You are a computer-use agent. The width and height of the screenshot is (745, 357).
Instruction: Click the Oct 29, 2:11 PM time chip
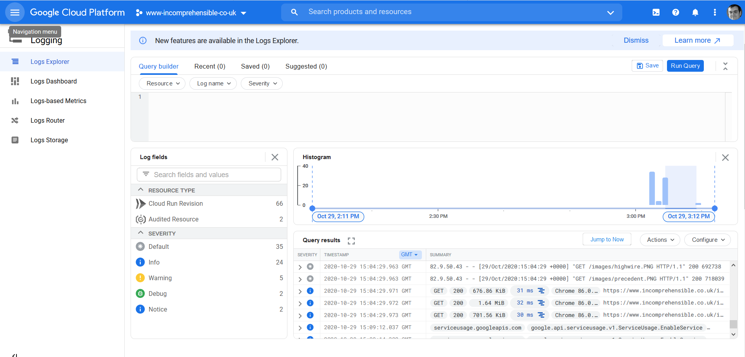(x=338, y=216)
